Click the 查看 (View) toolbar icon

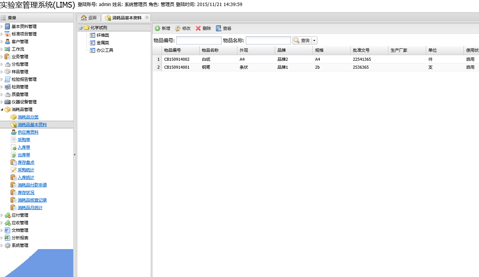(219, 28)
